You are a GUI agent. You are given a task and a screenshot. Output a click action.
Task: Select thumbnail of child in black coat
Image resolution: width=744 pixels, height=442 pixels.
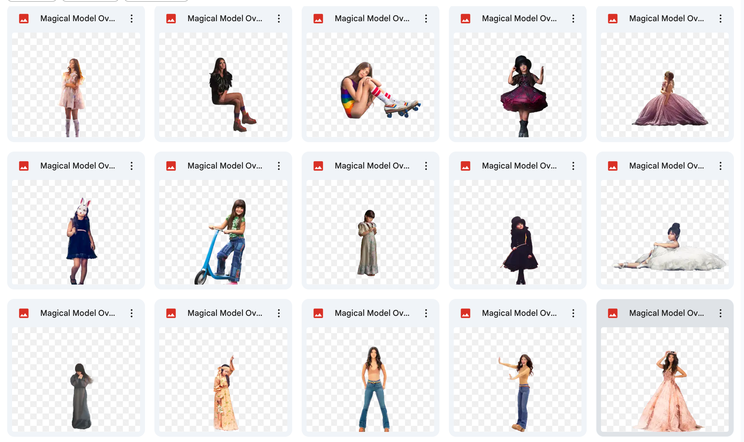(518, 232)
